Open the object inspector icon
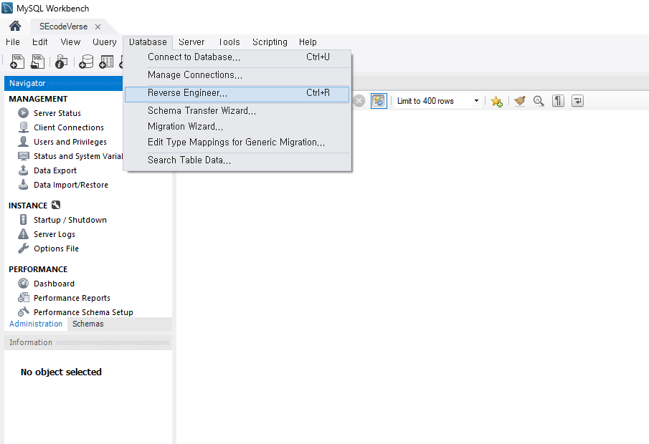Screen dimensions: 649x444 (x=61, y=62)
